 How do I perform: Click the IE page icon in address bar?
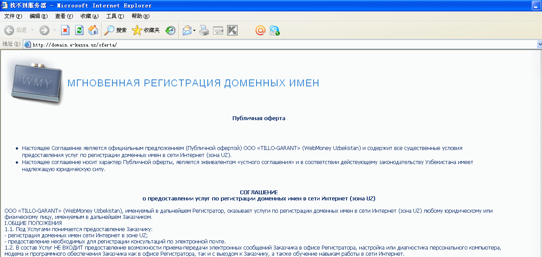click(x=27, y=44)
